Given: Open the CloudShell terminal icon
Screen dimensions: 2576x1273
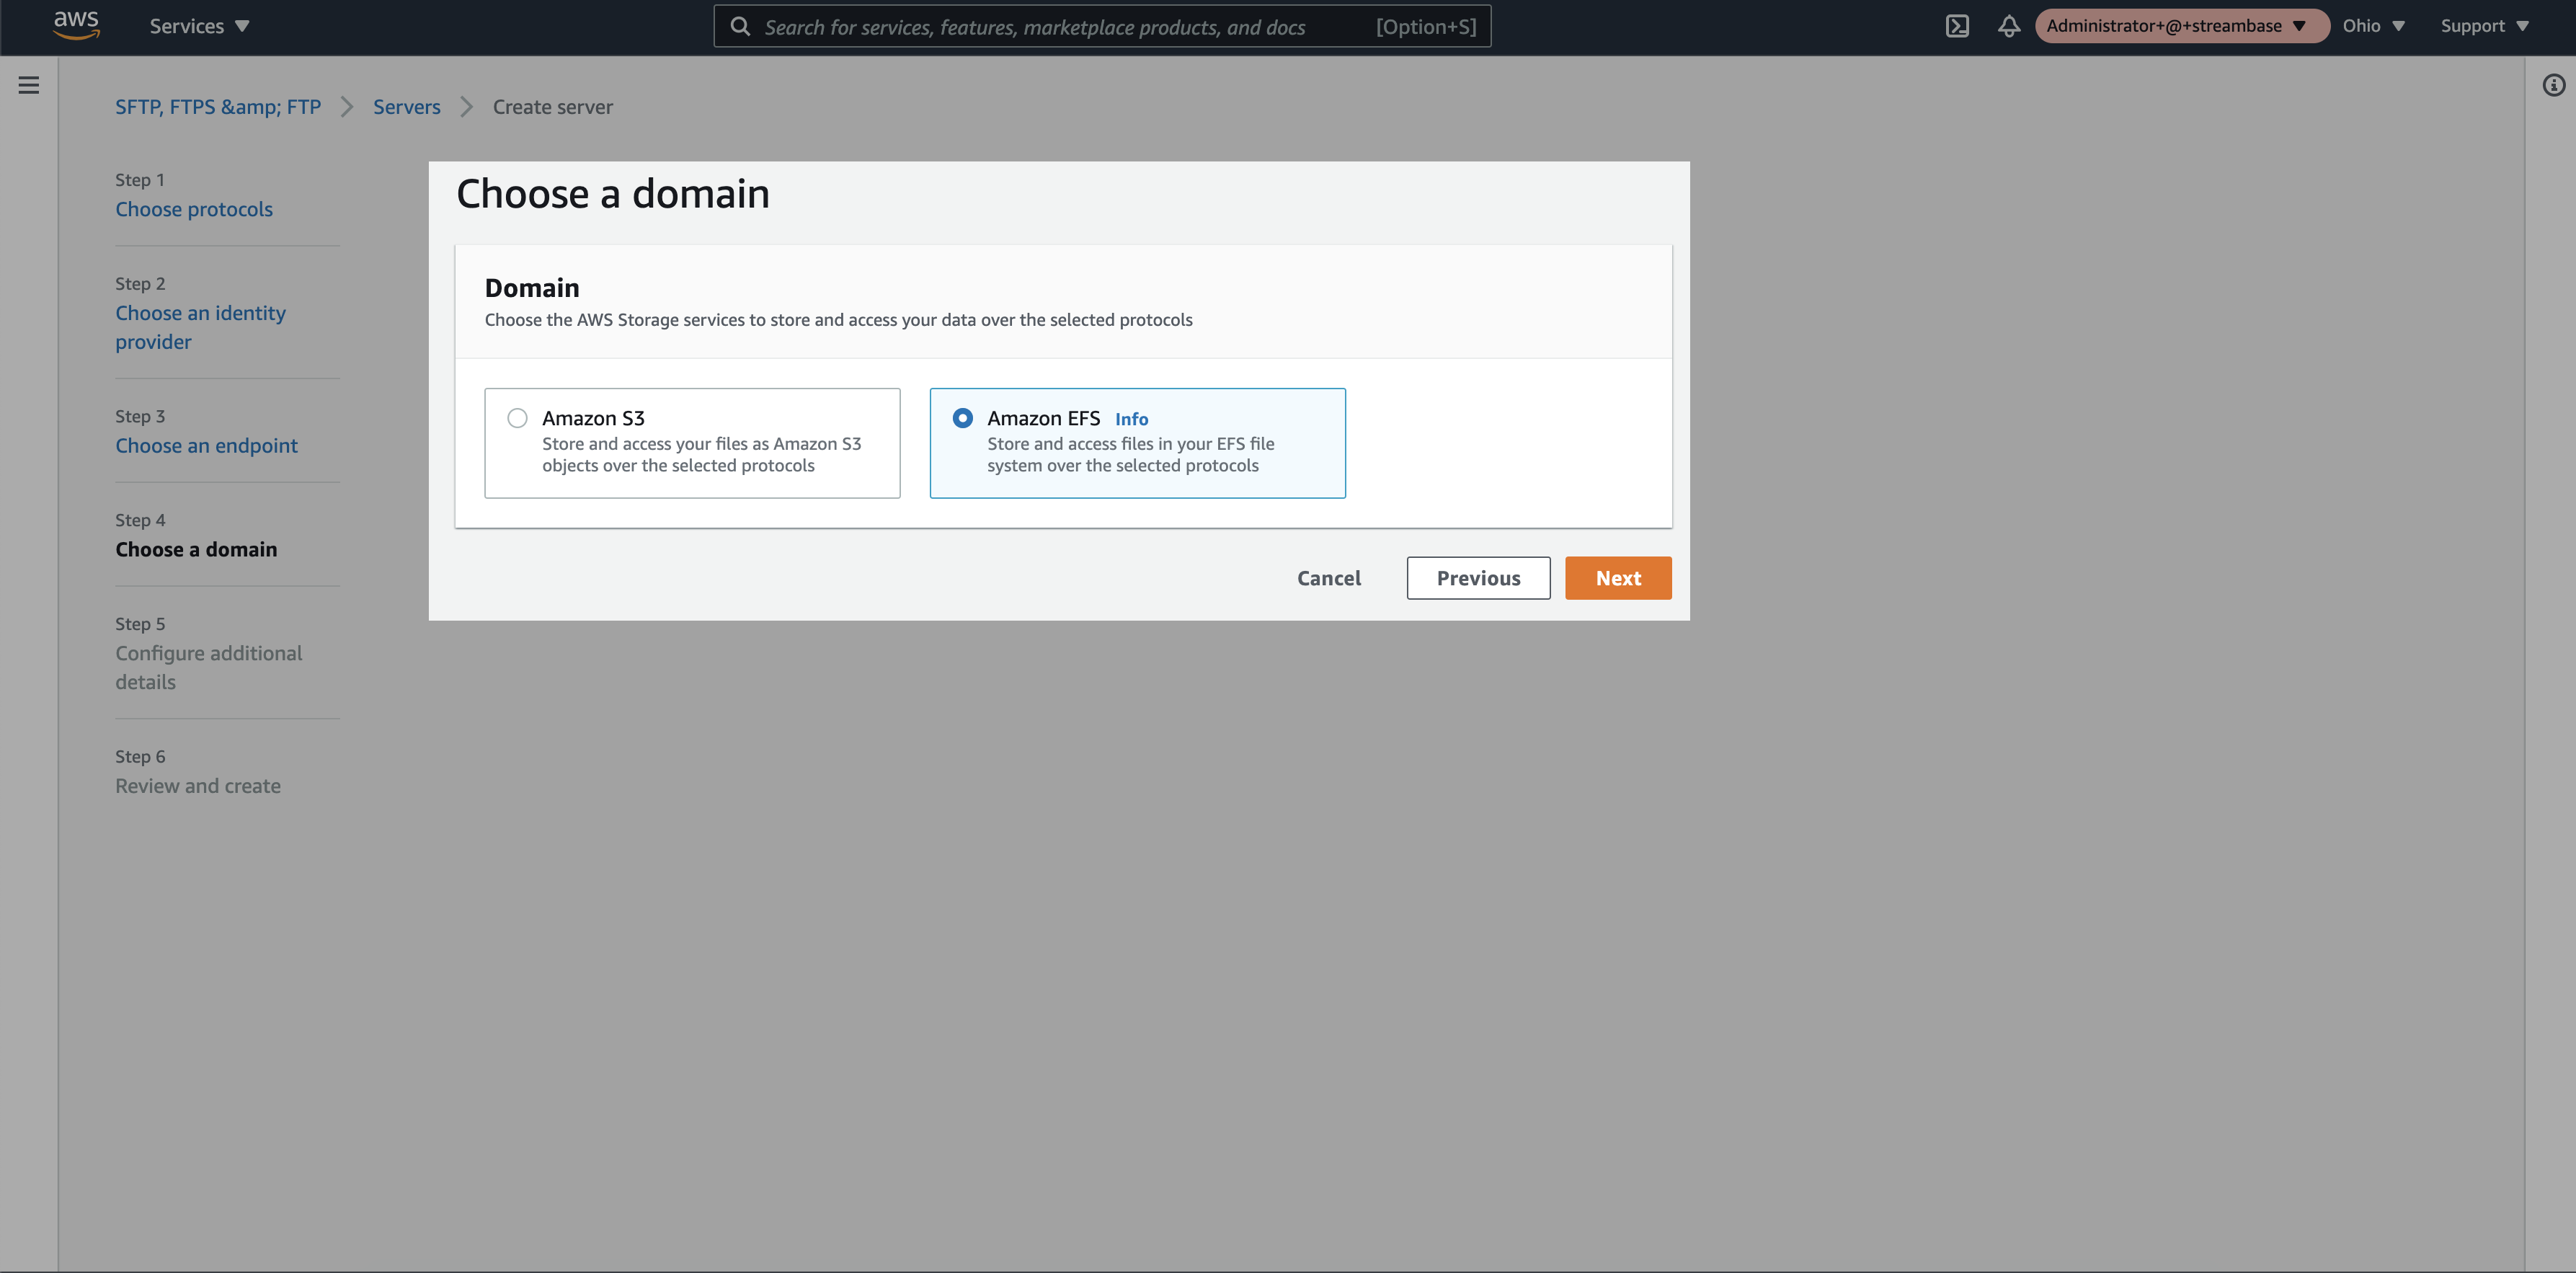Looking at the screenshot, I should point(1957,26).
